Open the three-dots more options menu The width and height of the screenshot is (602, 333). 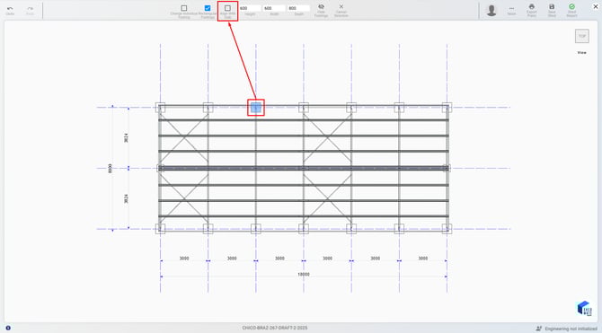point(511,8)
